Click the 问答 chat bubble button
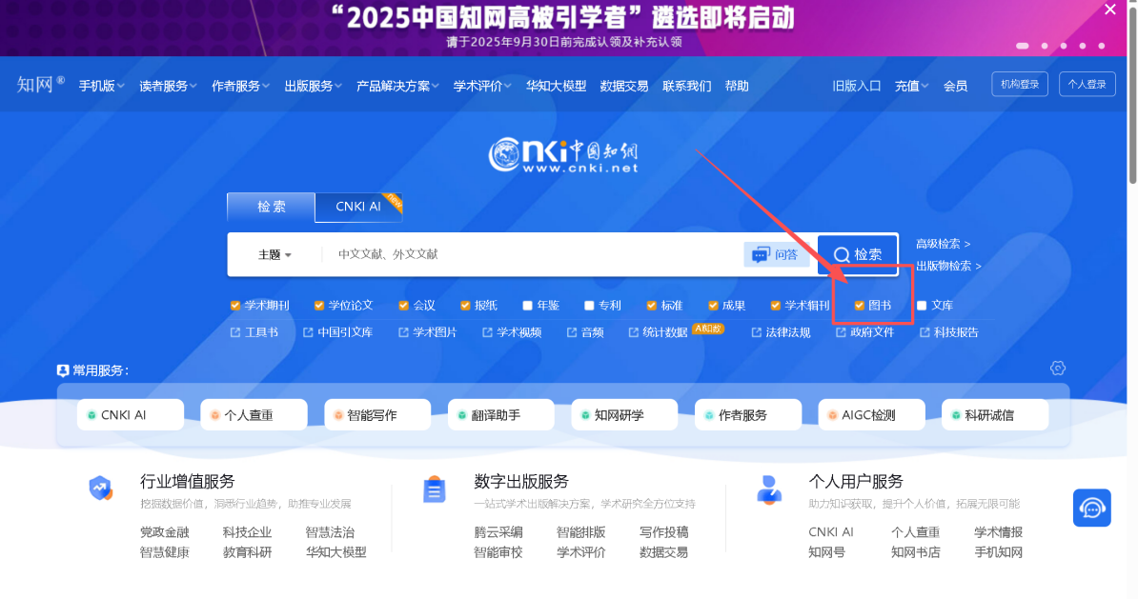The image size is (1138, 599). click(776, 254)
